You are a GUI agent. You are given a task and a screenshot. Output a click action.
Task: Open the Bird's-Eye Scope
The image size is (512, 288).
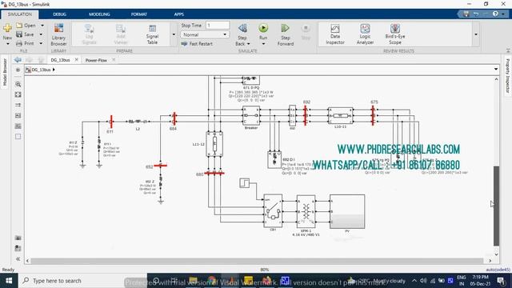pos(395,34)
